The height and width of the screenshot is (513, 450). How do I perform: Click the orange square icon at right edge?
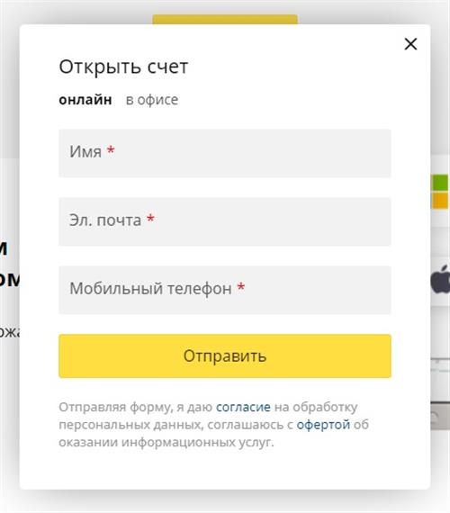(x=440, y=200)
